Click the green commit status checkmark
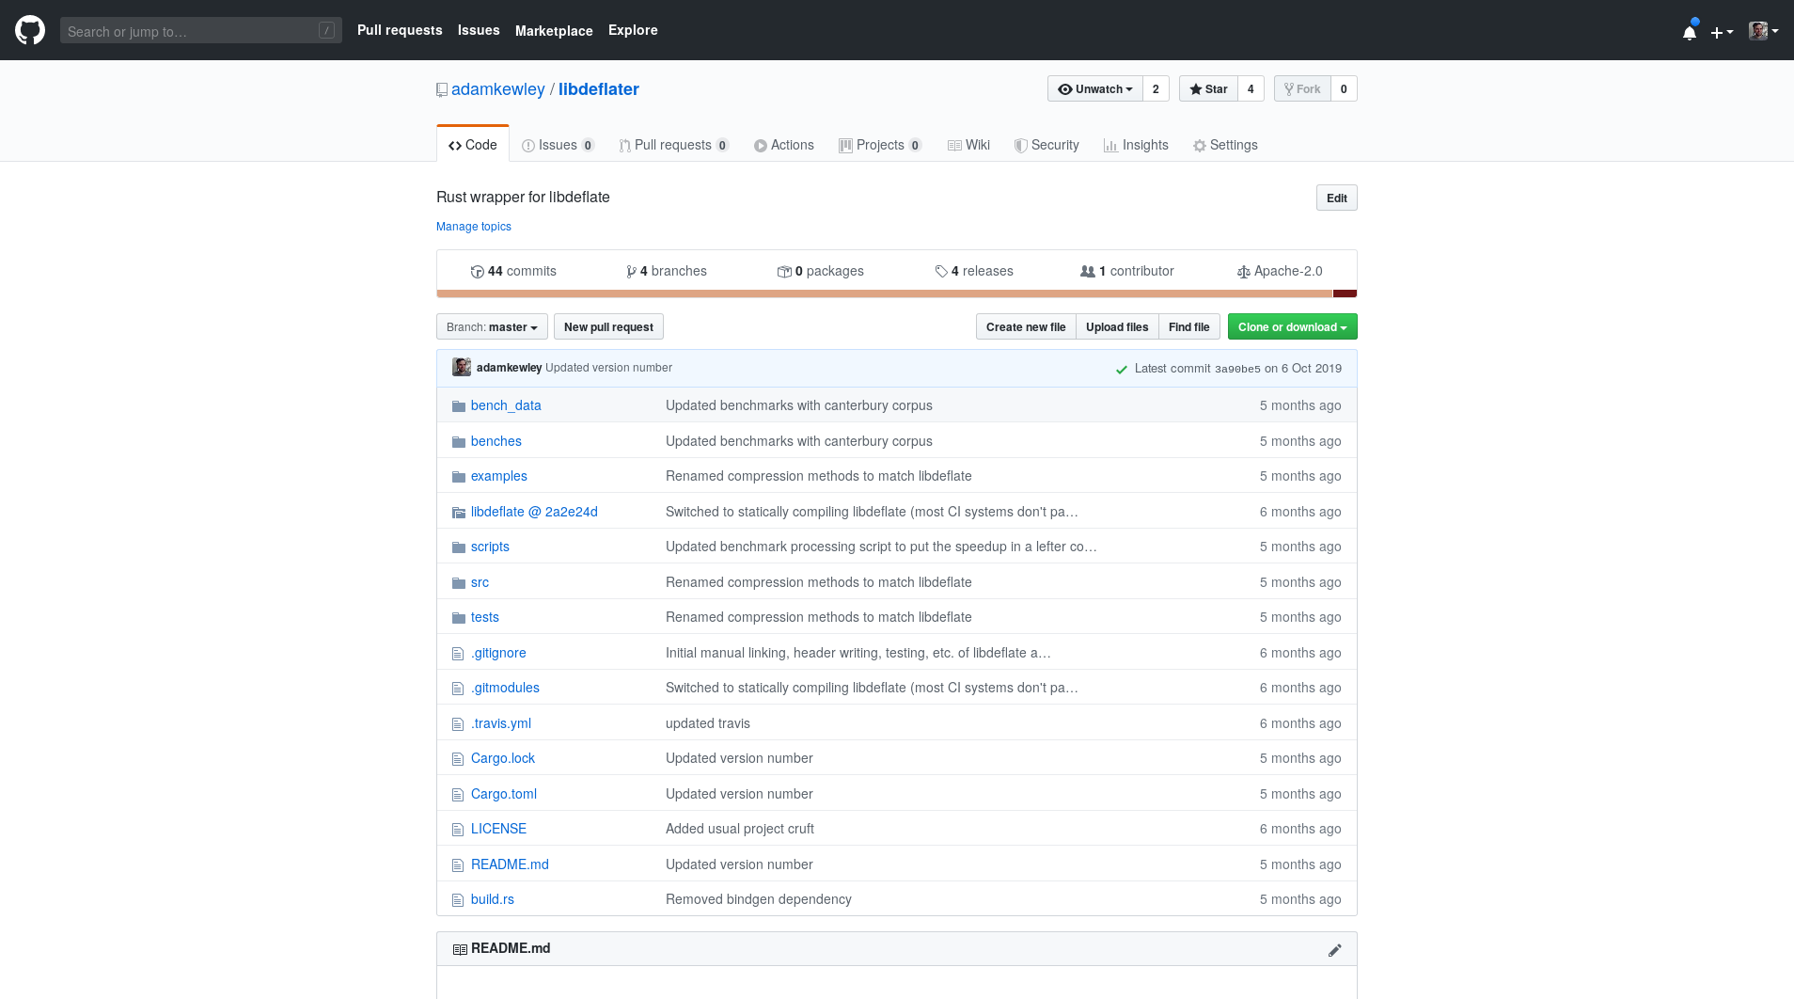Image resolution: width=1794 pixels, height=999 pixels. coord(1121,370)
